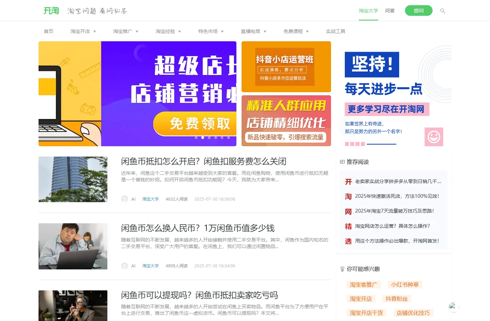Click 淘宝大学 category link beside 4632人阅读

[150, 199]
